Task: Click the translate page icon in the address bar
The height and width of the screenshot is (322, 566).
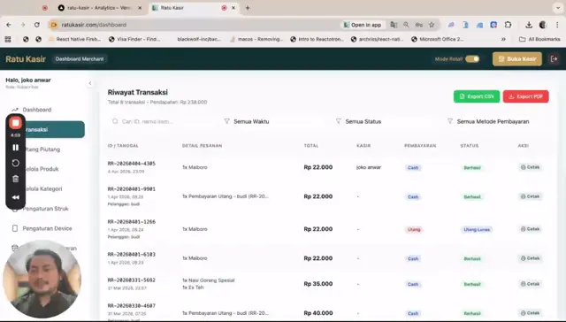Action: [394, 25]
